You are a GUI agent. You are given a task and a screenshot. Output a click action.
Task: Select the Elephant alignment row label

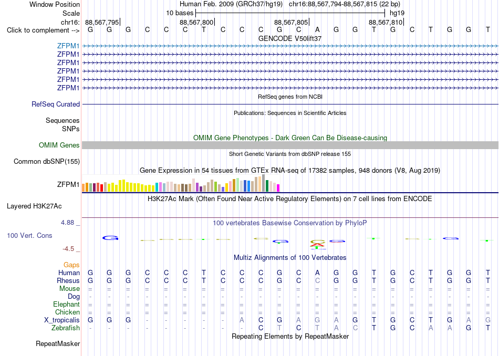(66, 305)
